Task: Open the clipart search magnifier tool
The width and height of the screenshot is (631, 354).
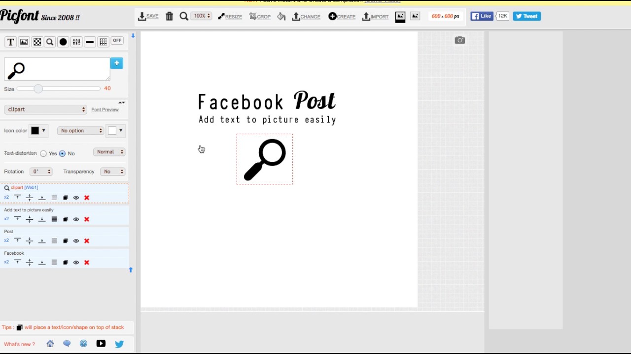Action: (x=50, y=41)
